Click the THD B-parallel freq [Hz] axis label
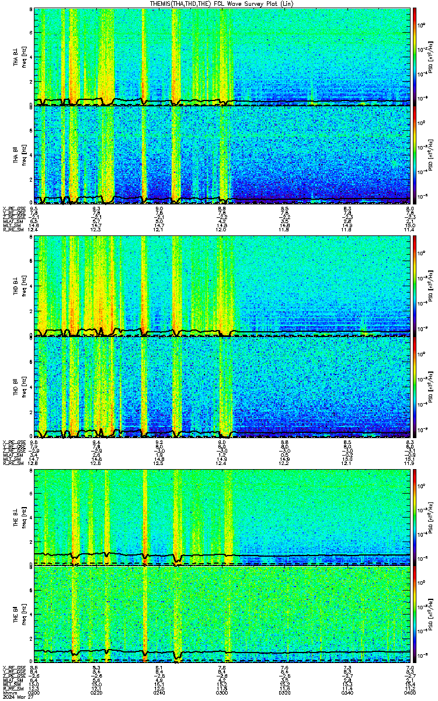Screen dimensions: 438x701 coord(23,387)
